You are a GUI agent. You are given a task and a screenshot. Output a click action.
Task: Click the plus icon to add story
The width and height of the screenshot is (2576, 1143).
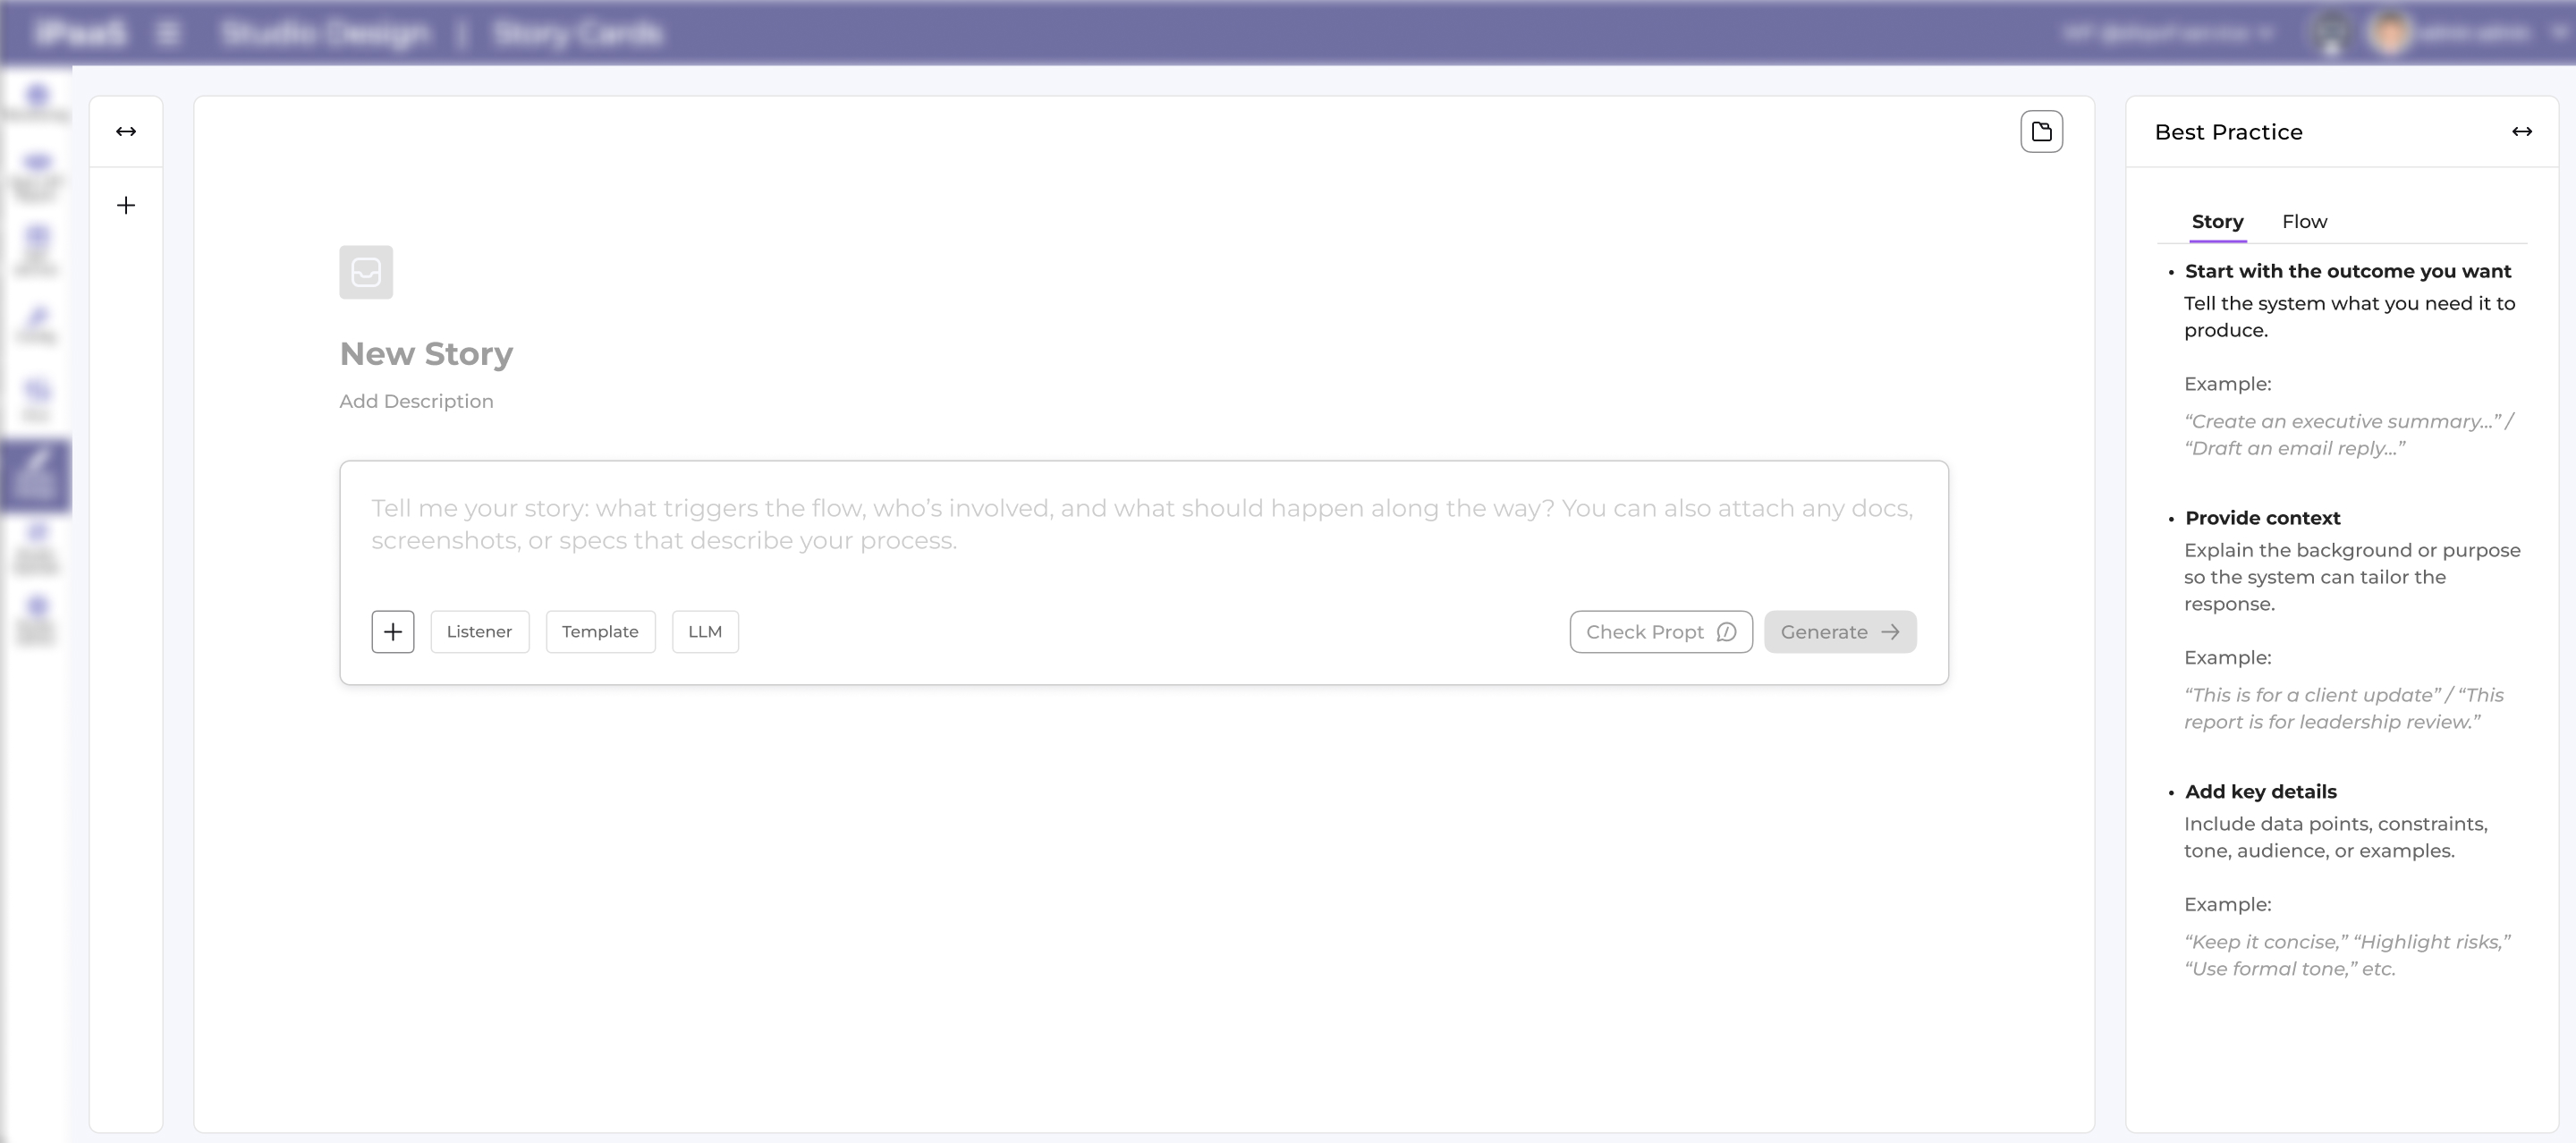coord(126,206)
